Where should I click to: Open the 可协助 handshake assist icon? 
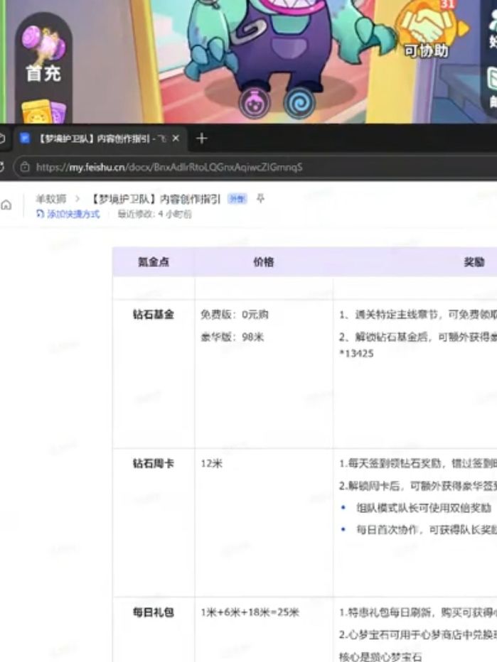click(427, 30)
